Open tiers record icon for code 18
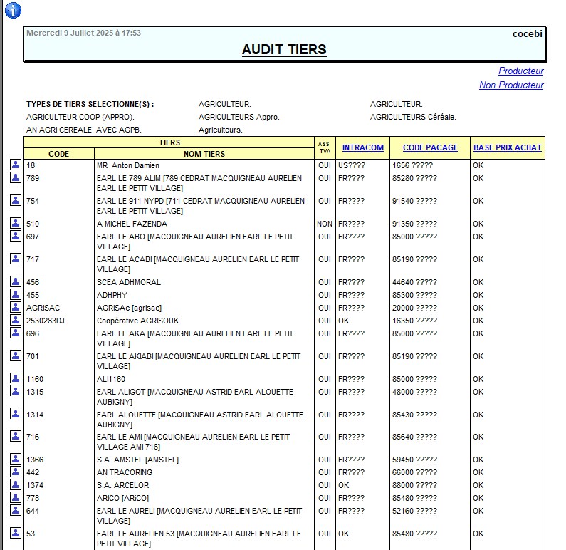 click(x=16, y=165)
